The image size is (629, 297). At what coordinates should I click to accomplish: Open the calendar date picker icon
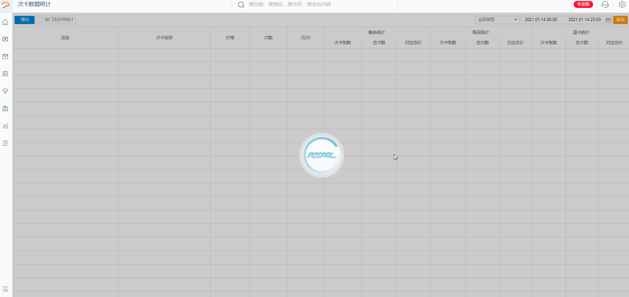pyautogui.click(x=608, y=20)
